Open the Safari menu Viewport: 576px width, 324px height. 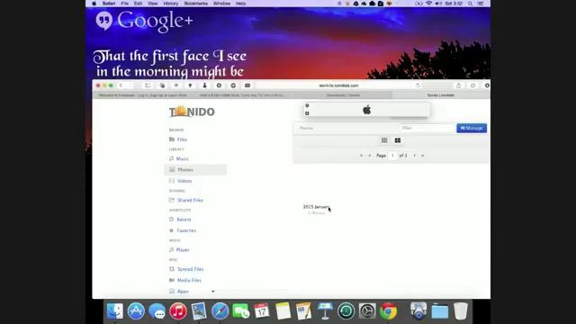[109, 4]
